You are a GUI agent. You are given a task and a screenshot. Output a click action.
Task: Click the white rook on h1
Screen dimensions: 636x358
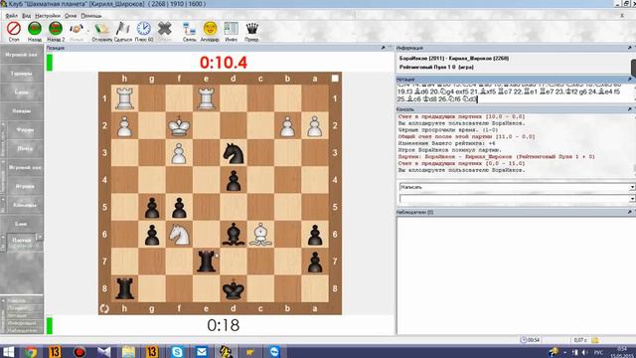tap(124, 98)
